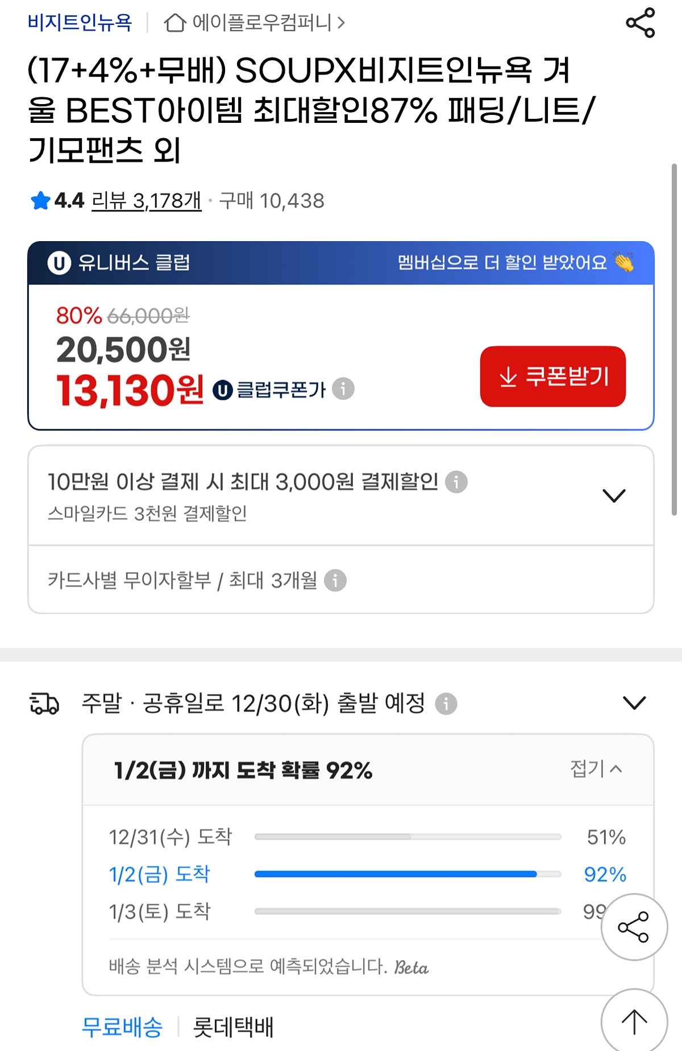Expand the 출발 예정 shipping details chevron
Viewport: 682px width, 1051px height.
(634, 703)
